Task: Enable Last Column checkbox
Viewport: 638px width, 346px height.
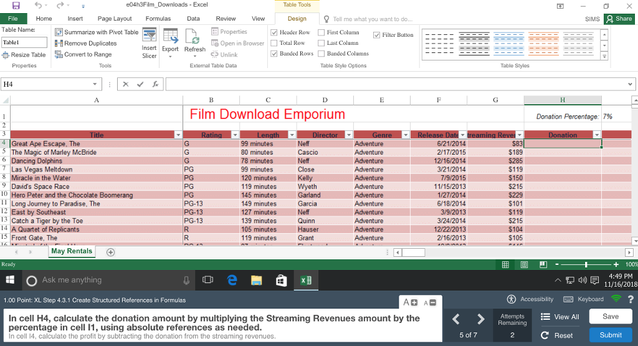Action: [x=321, y=43]
